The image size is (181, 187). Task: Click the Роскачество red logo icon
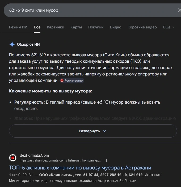tap(62, 80)
